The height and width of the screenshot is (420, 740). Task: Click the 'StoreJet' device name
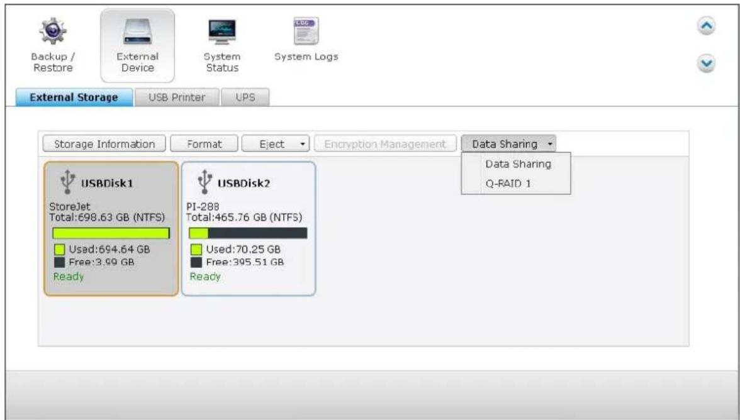pyautogui.click(x=70, y=206)
